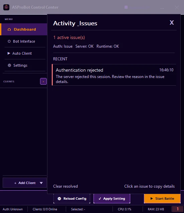Click the purple Clients add button
Viewport: 184px width, 213px height.
pos(43,81)
